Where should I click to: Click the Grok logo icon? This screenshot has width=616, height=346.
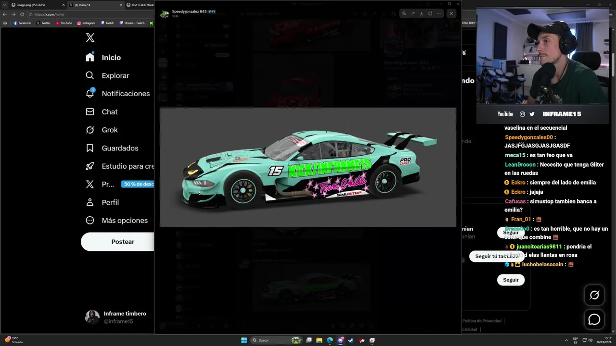tap(90, 130)
